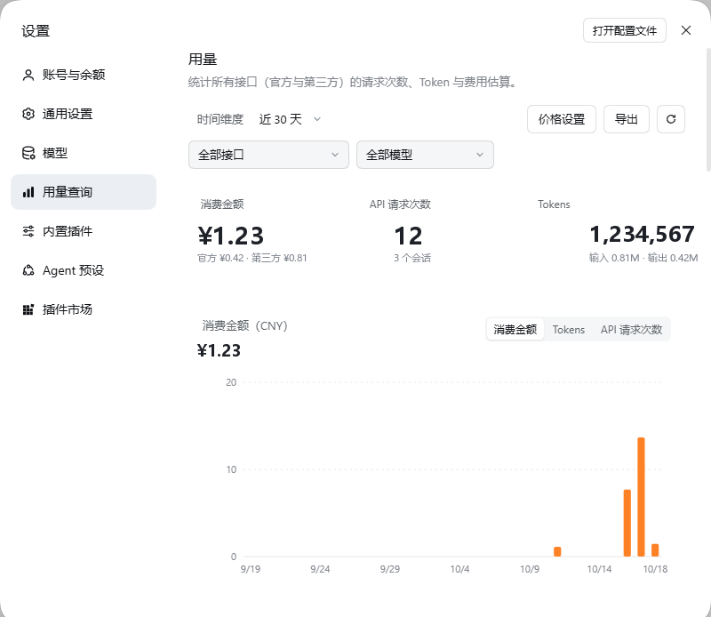Click the general settings gear icon

click(28, 114)
